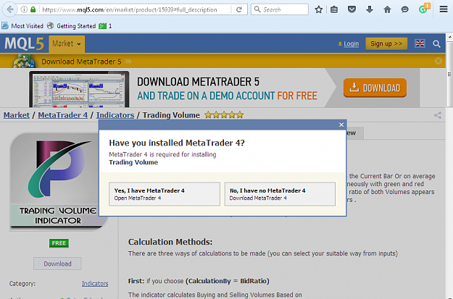This screenshot has width=453, height=299.
Task: Click the green FREE label
Action: 59,243
